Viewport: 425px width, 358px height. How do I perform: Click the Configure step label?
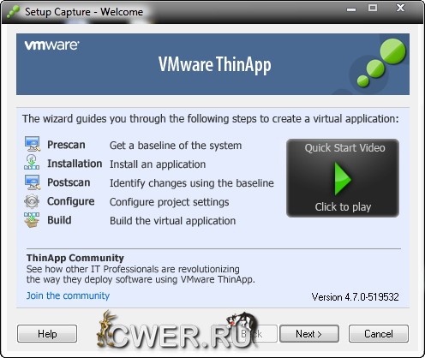[71, 201]
